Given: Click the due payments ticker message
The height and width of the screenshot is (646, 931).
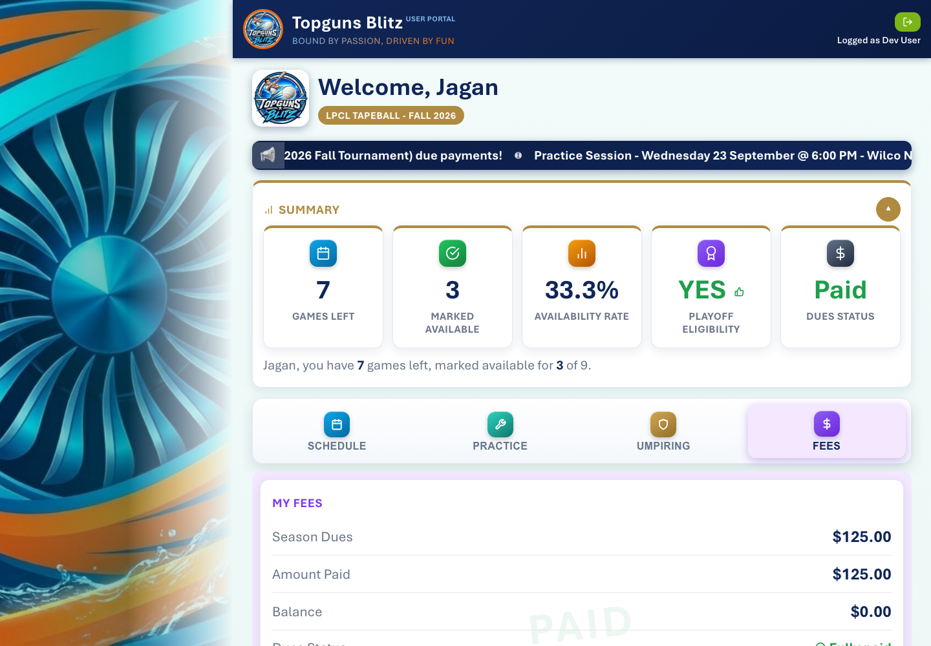Looking at the screenshot, I should point(393,156).
